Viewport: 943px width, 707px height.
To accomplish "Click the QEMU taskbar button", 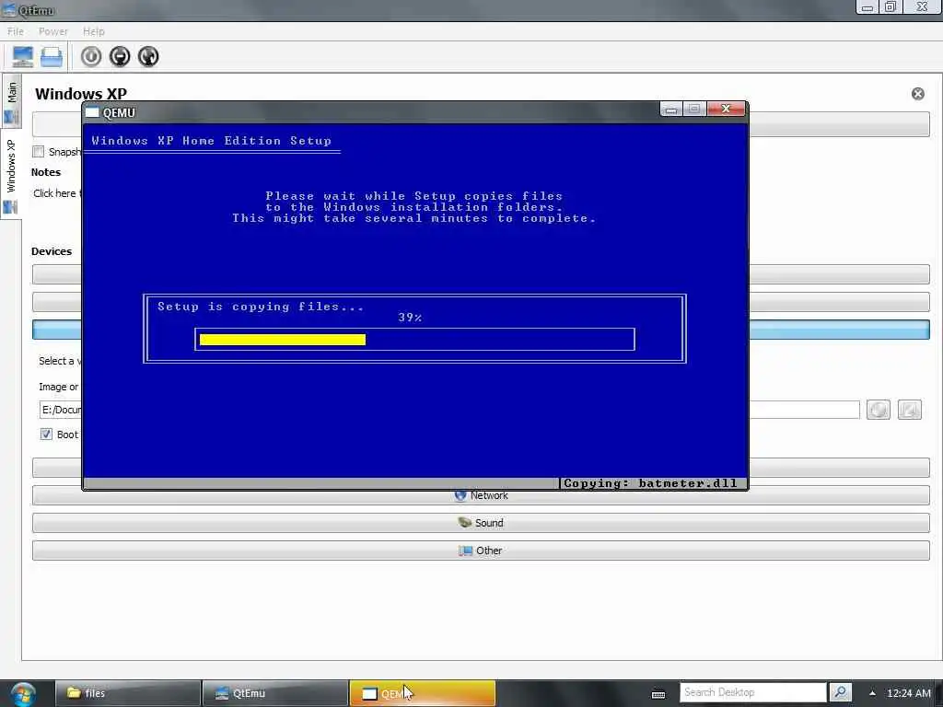I will [x=423, y=693].
